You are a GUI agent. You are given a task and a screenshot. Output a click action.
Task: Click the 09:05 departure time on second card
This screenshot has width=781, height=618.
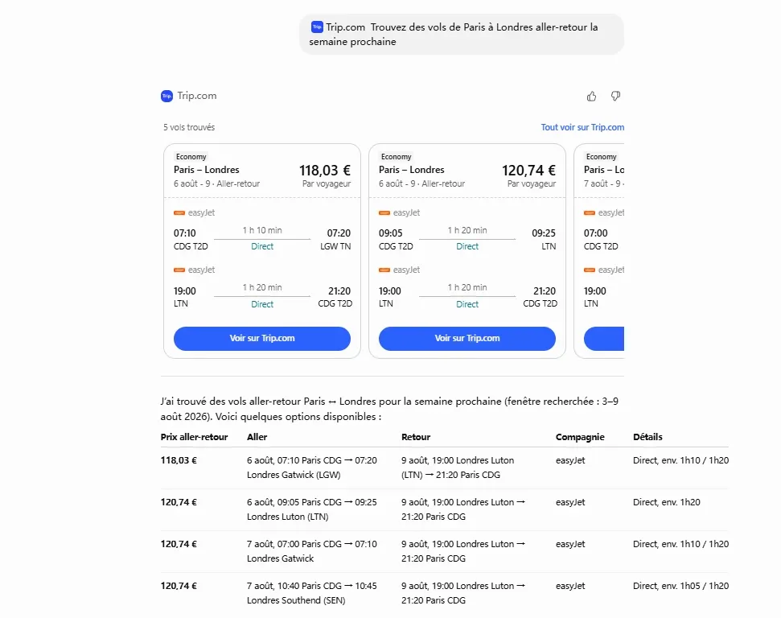[391, 233]
